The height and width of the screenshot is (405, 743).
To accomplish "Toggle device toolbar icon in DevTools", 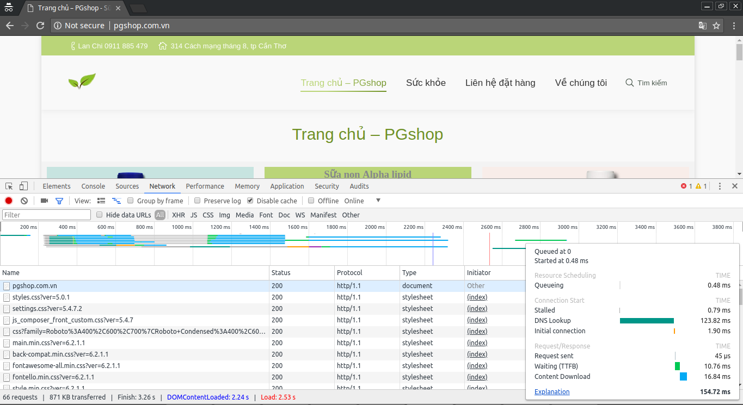I will (23, 186).
